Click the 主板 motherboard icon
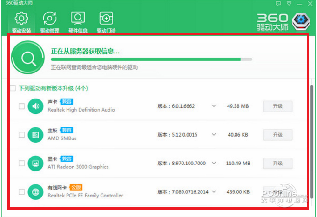 tap(35, 135)
